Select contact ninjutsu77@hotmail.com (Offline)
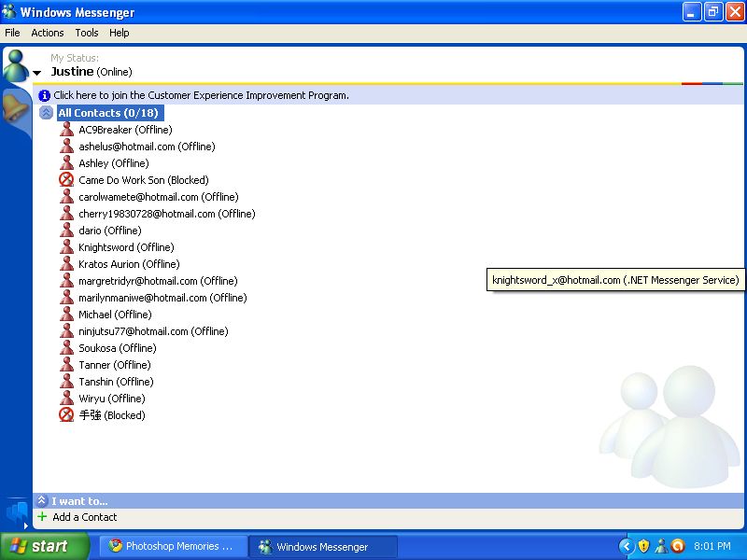 [x=153, y=331]
